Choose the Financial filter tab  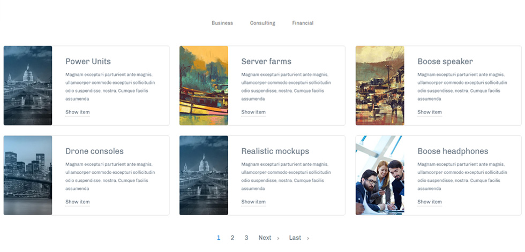(303, 23)
